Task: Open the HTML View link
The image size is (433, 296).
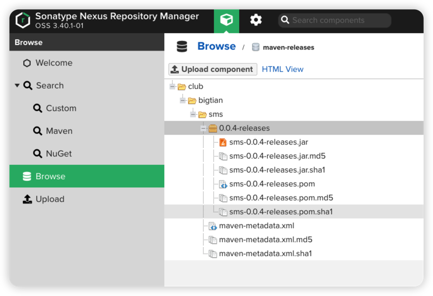Action: click(x=283, y=69)
